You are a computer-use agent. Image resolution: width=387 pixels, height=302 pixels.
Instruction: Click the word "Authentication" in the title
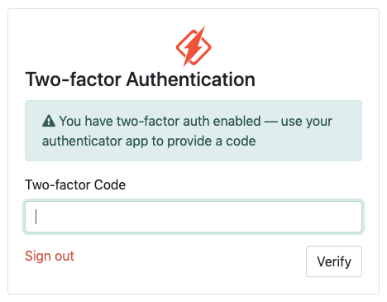(191, 79)
